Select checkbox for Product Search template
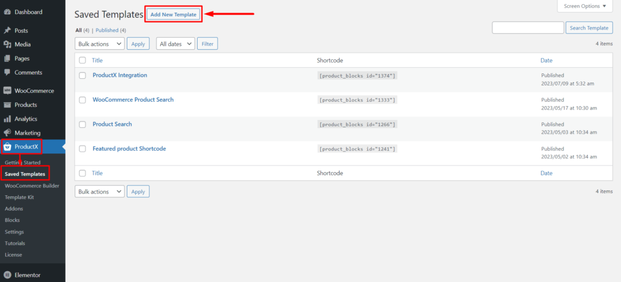 (x=82, y=124)
